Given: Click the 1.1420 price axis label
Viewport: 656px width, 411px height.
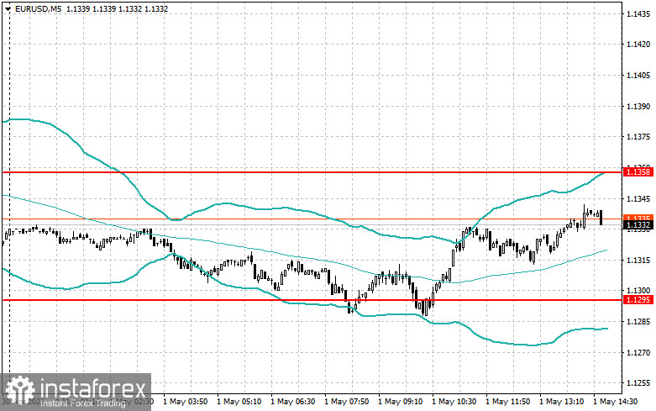Looking at the screenshot, I should pyautogui.click(x=638, y=45).
